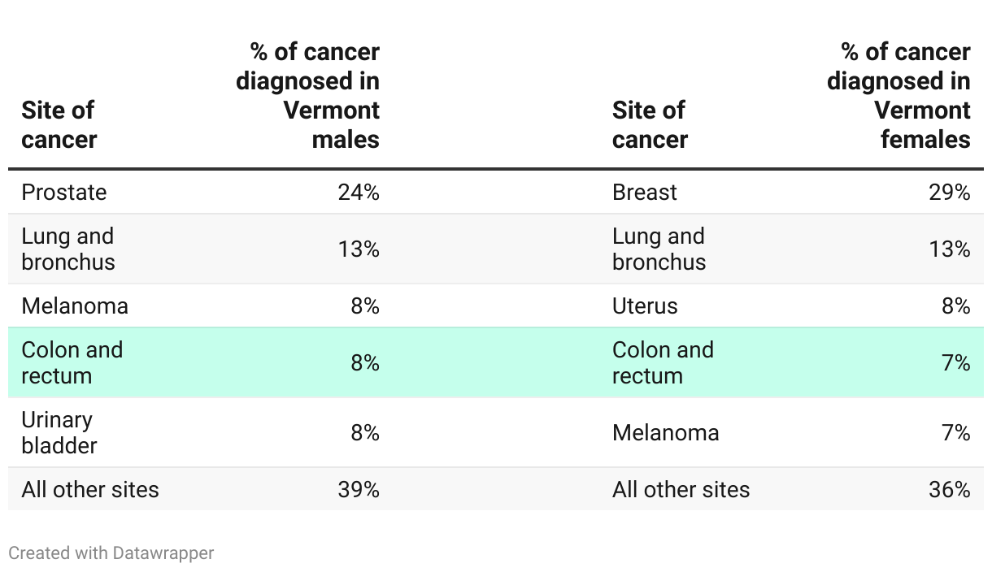Click the 'Created with Datawrapper' credit
This screenshot has width=992, height=572.
coord(111,552)
